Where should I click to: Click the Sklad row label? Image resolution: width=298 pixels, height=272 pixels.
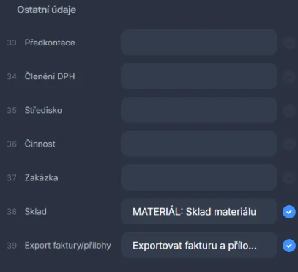point(36,212)
